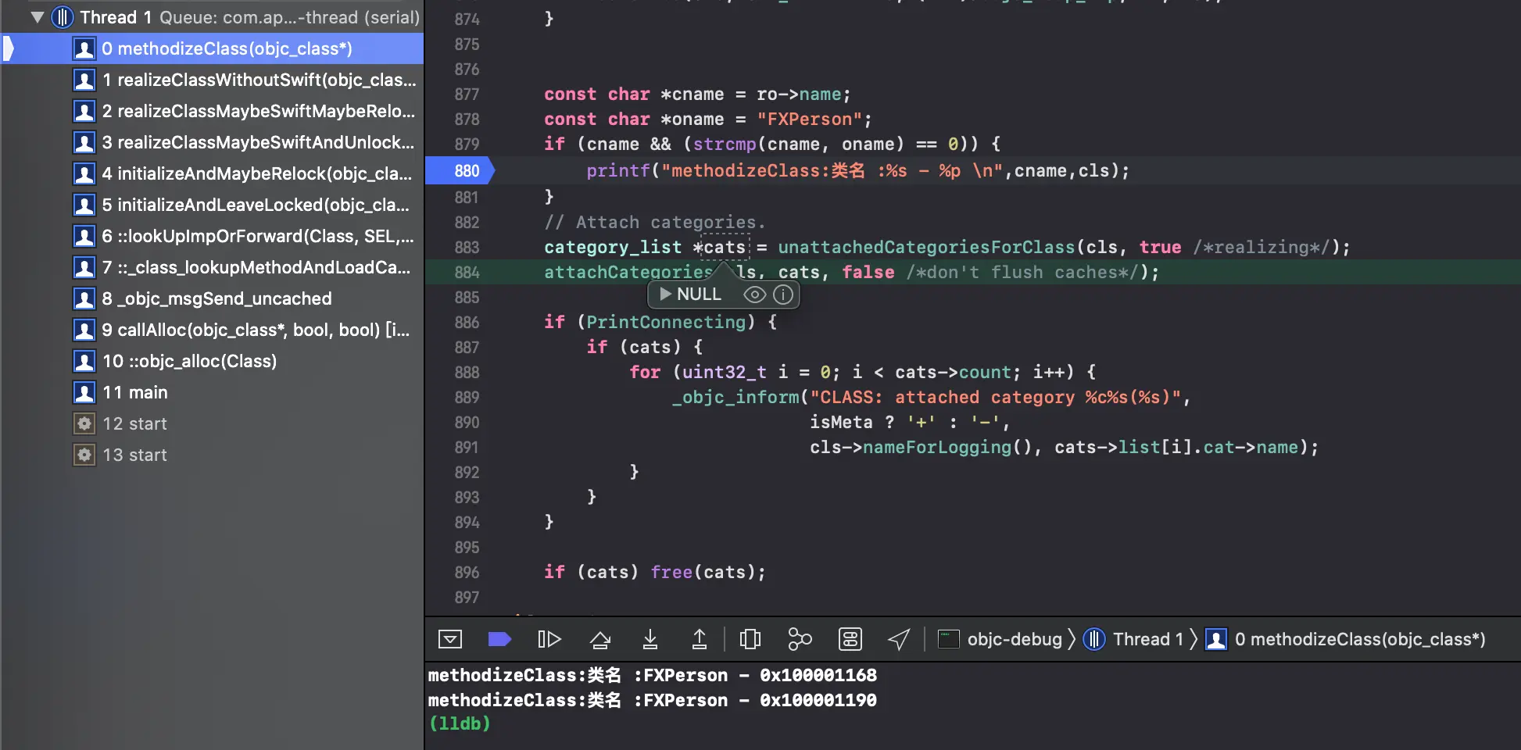
Task: Select frame 6 lookUpImpOrForward
Action: (x=212, y=236)
